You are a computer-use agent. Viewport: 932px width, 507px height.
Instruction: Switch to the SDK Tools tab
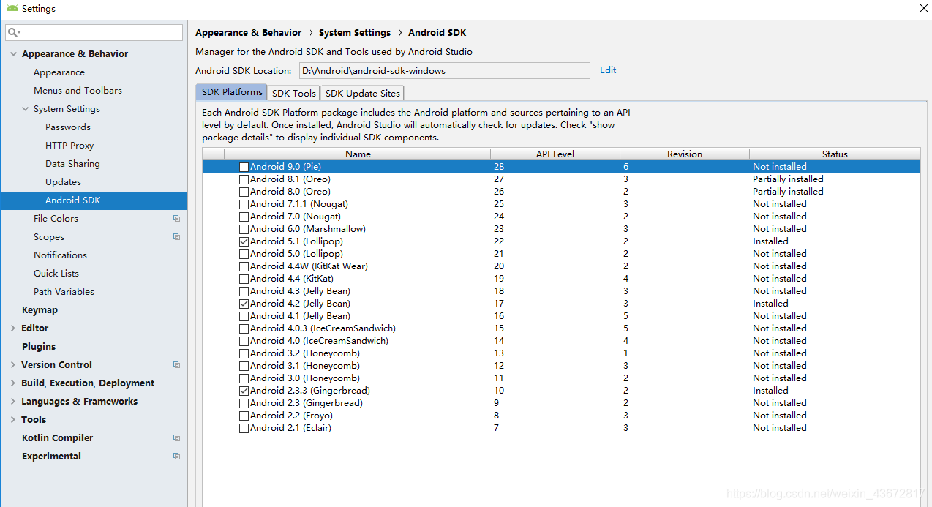click(x=293, y=93)
